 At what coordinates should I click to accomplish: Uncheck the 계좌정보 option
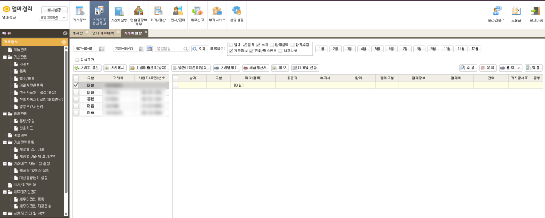coord(231,51)
